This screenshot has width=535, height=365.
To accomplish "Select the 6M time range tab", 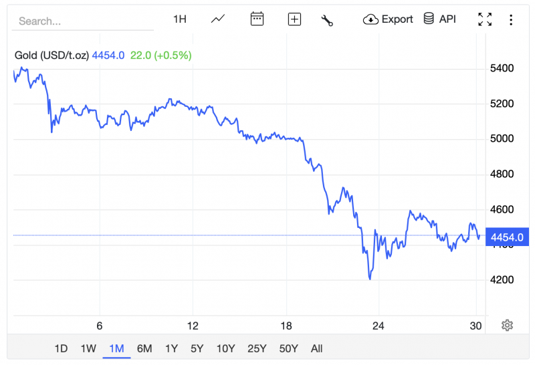I will (144, 348).
